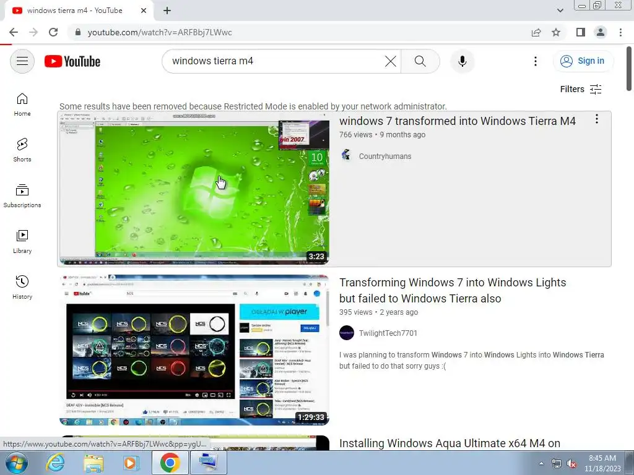
Task: Open the tab search dropdown arrow
Action: [x=560, y=11]
